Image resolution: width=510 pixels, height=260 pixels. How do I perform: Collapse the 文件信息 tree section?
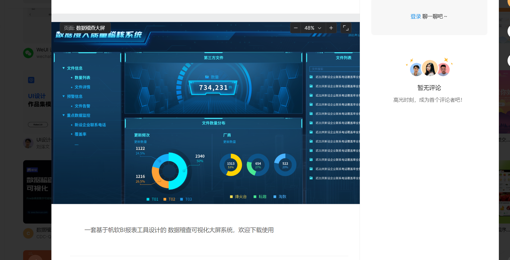64,68
